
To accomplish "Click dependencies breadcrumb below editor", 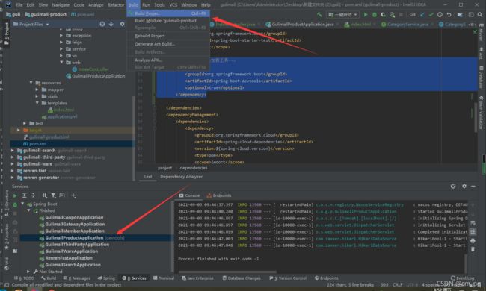I will (x=194, y=168).
